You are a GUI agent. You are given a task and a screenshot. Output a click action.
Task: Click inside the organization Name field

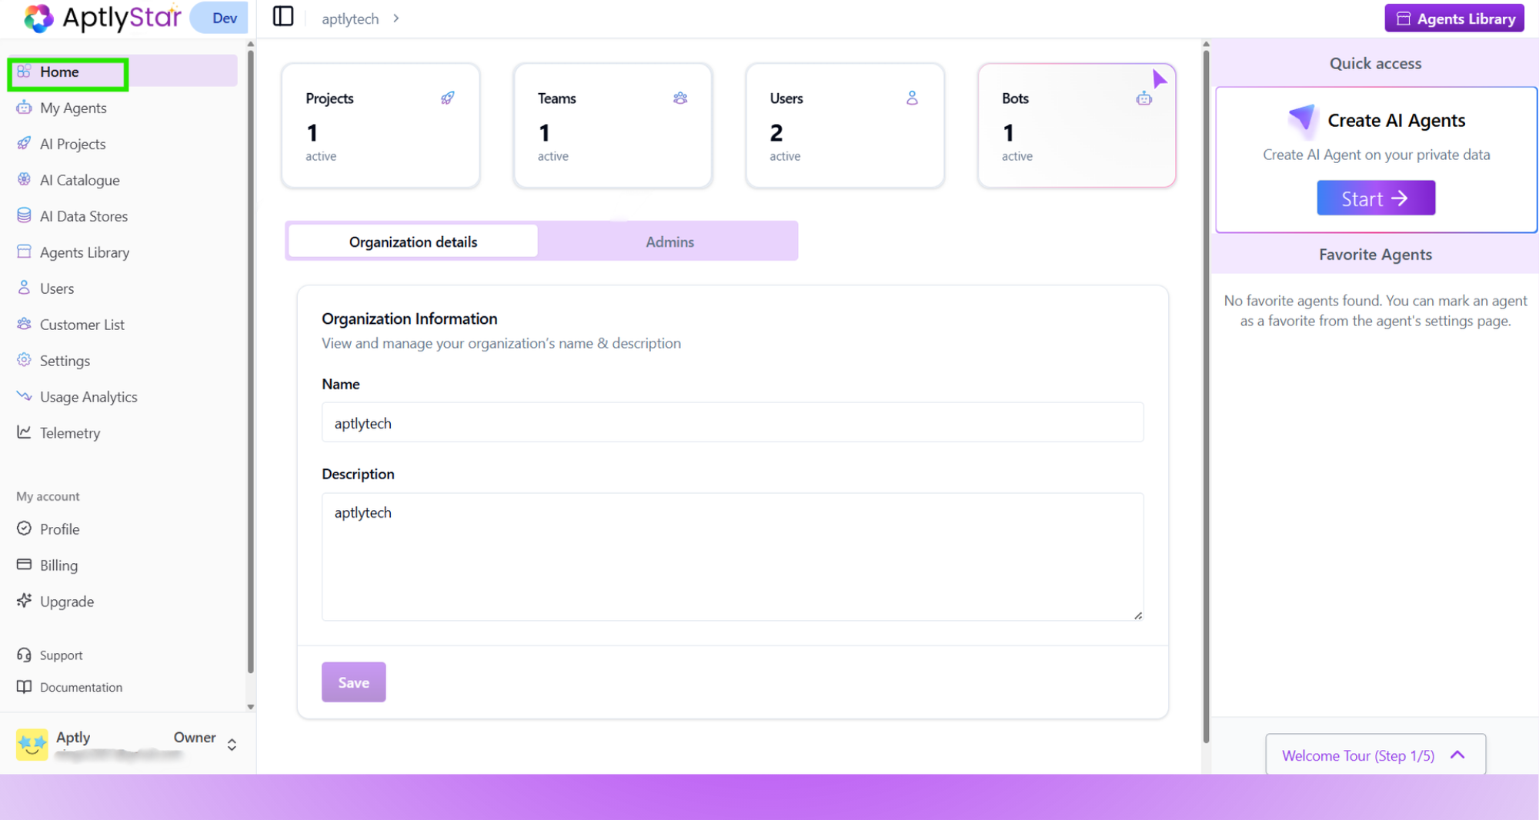pyautogui.click(x=731, y=422)
